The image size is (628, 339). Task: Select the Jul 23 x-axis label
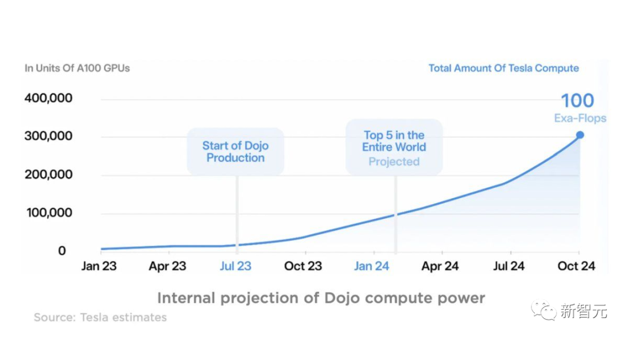pos(235,266)
